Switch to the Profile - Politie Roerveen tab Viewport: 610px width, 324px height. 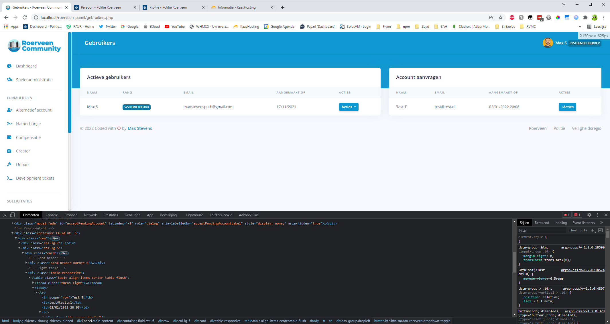pos(168,7)
